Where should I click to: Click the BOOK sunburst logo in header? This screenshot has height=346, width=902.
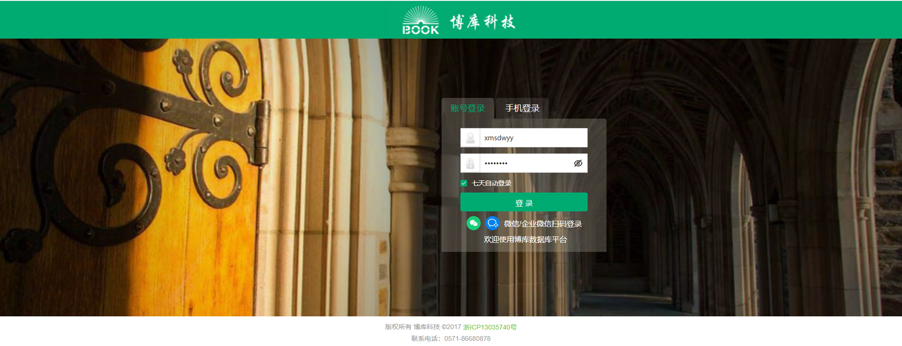pyautogui.click(x=420, y=20)
